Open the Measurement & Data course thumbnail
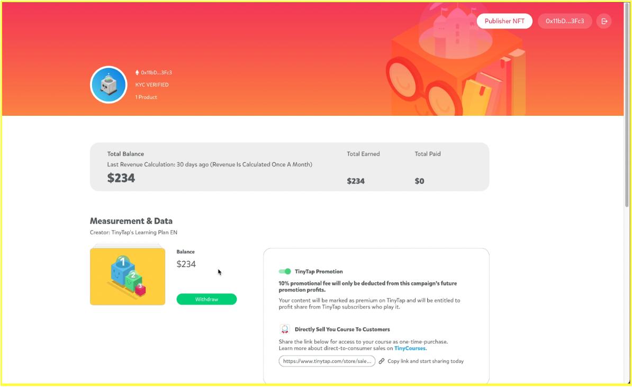The height and width of the screenshot is (387, 632). point(128,276)
